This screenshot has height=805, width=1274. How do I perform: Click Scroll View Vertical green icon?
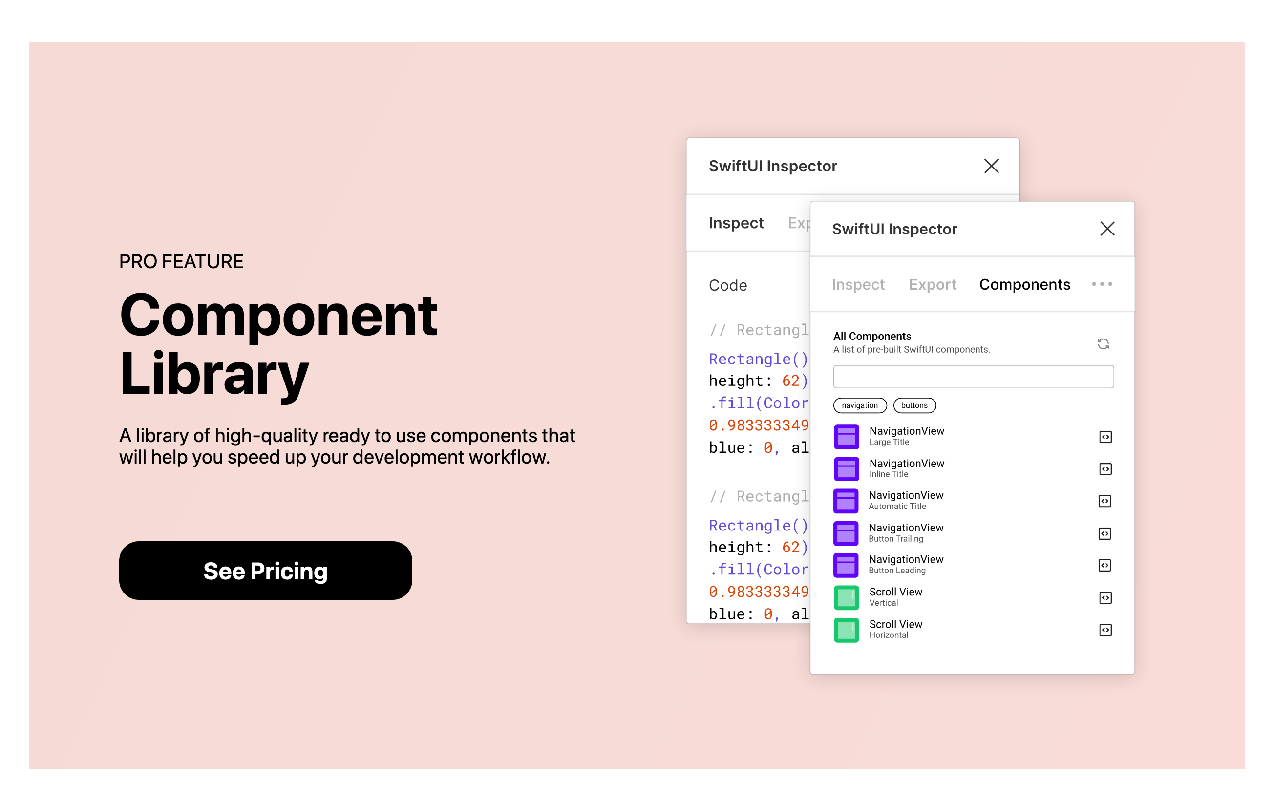click(846, 598)
